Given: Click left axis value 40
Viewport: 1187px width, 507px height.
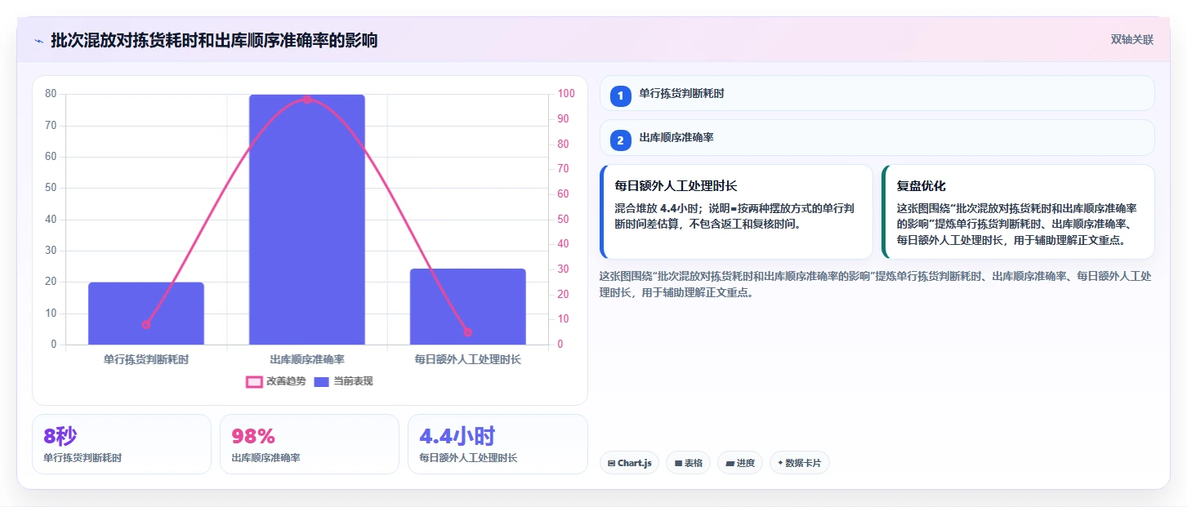Looking at the screenshot, I should click(51, 219).
